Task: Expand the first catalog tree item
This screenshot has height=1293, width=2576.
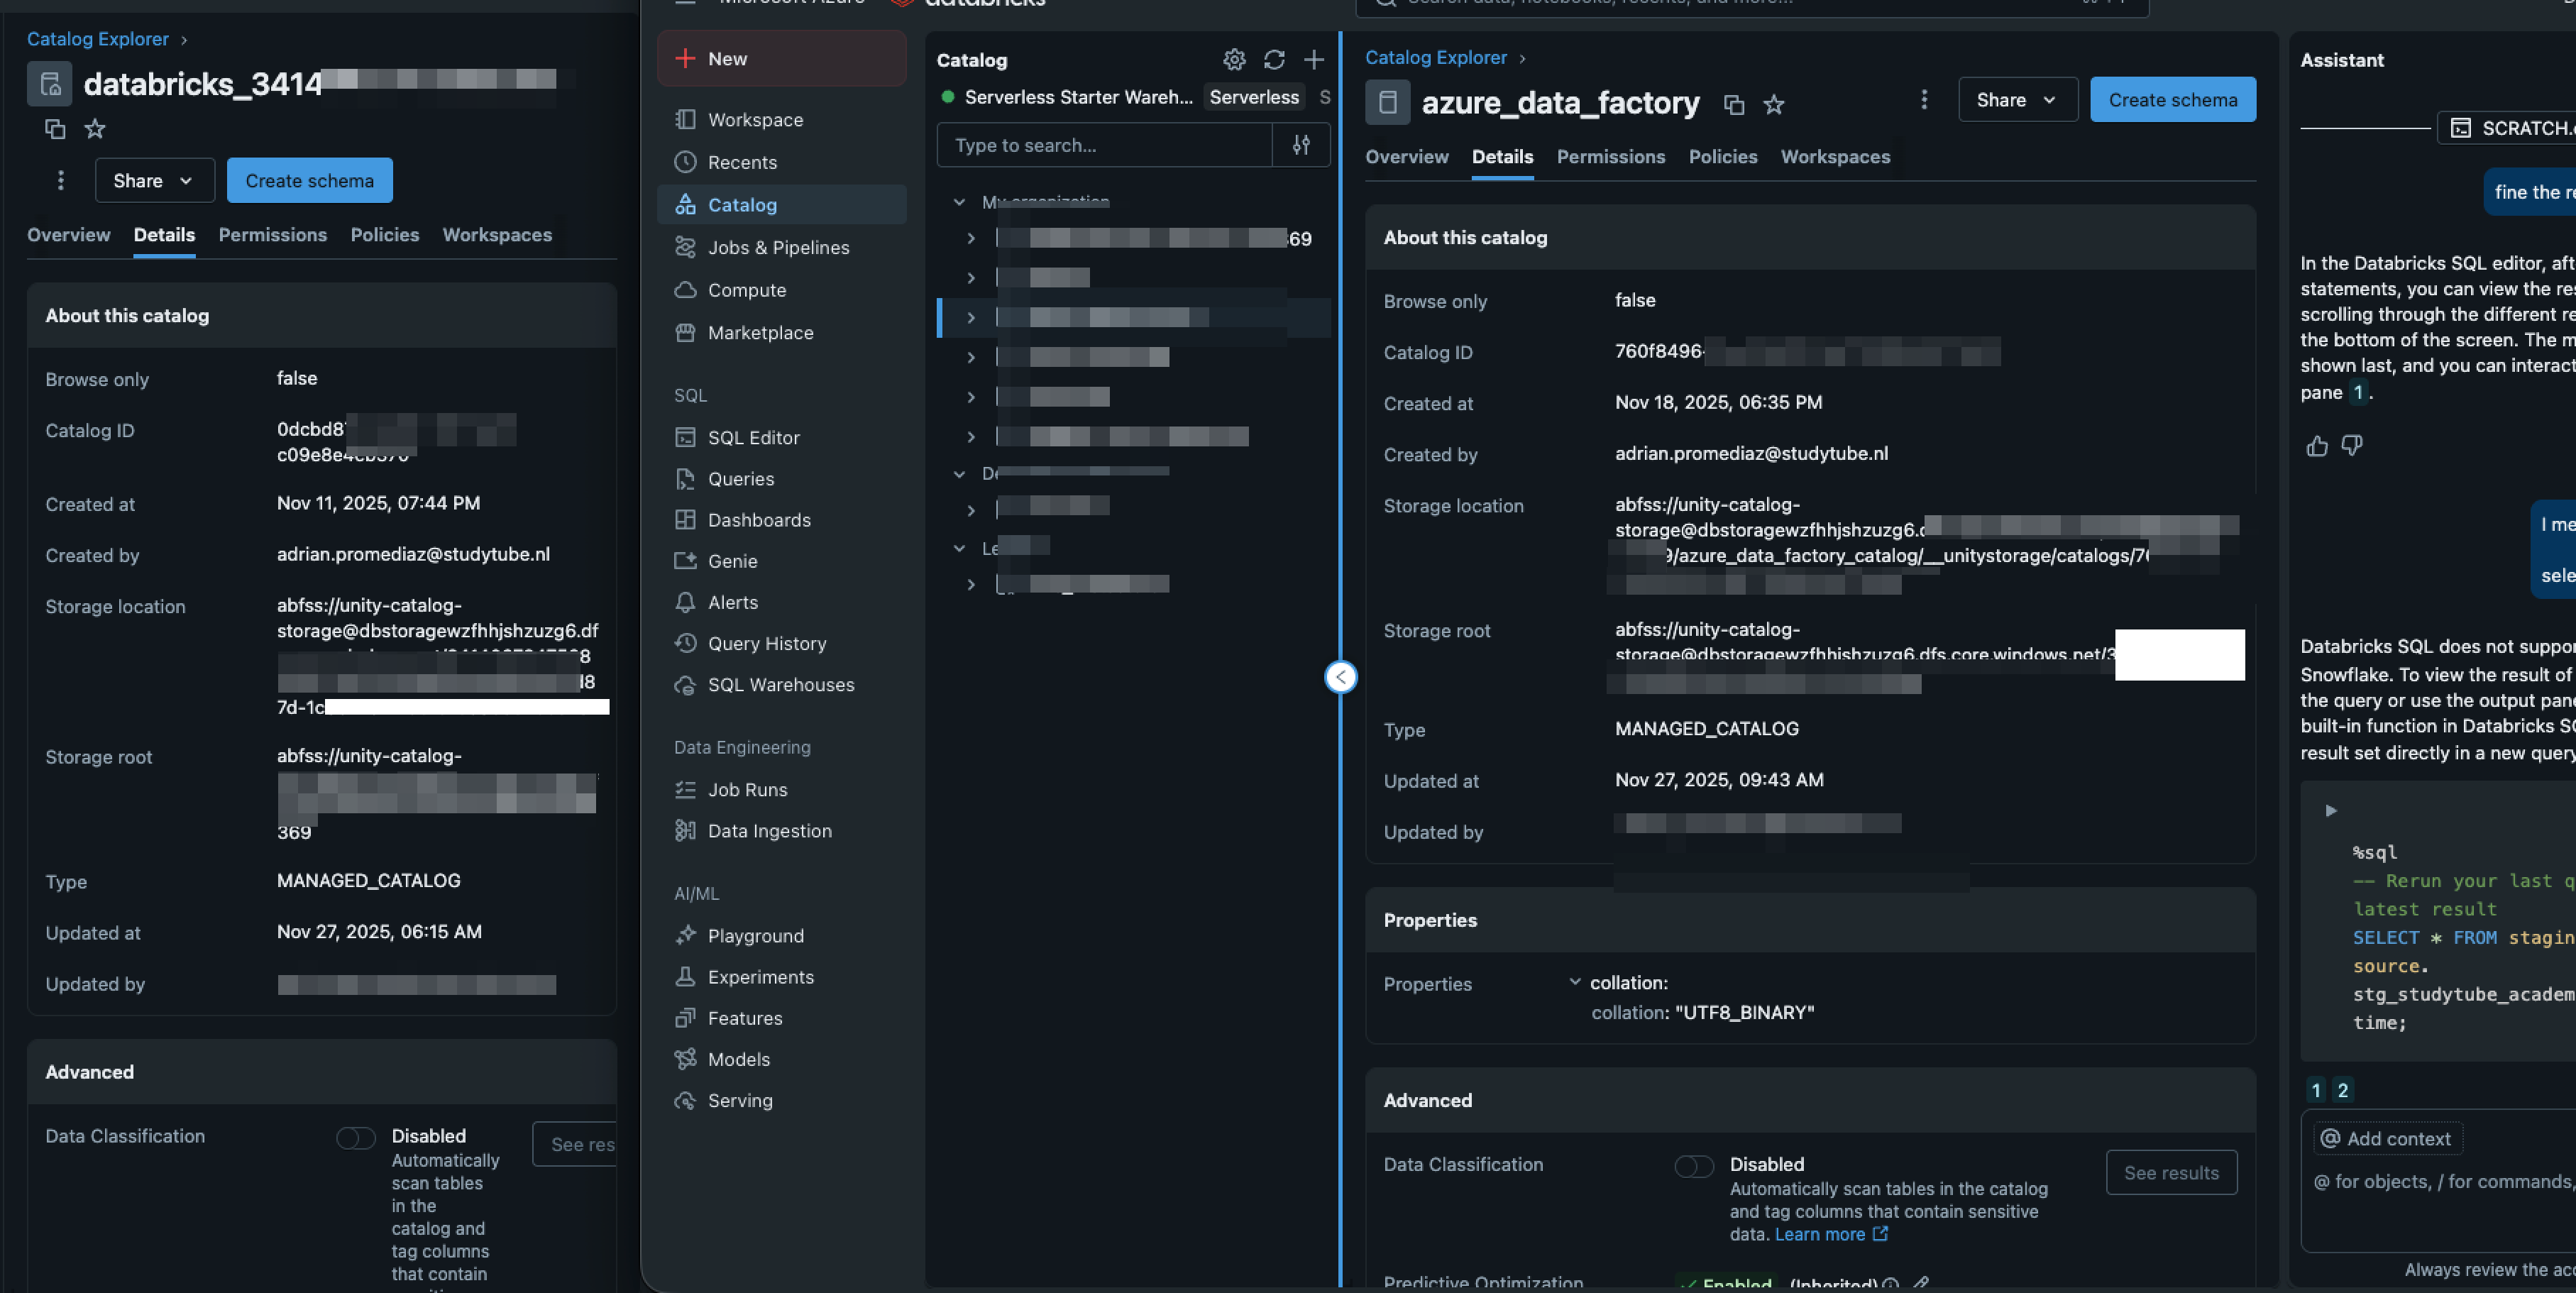Action: 970,238
